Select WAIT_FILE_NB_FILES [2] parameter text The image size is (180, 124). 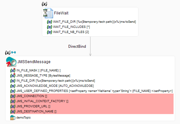click(71, 32)
